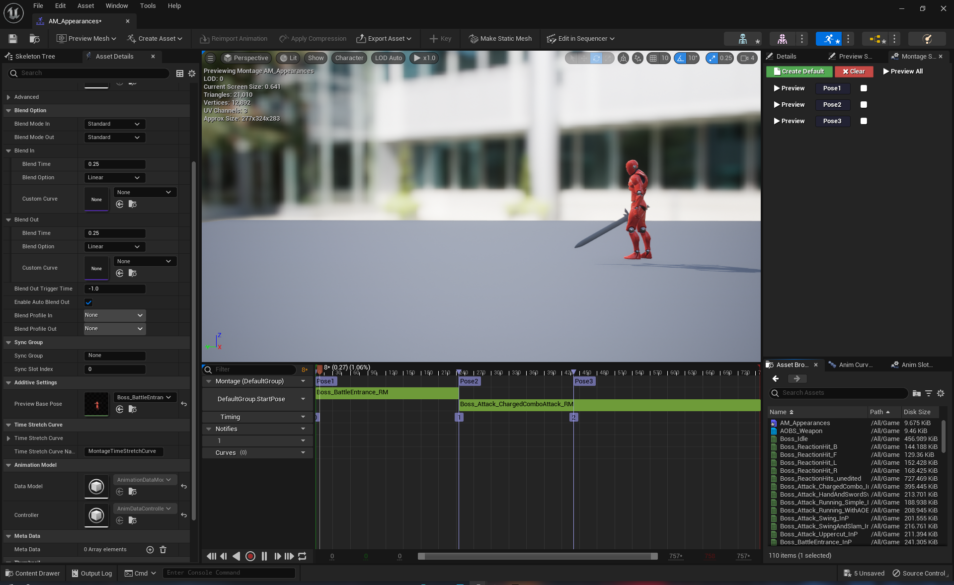Click the Save asset icon
This screenshot has width=954, height=585.
point(13,39)
